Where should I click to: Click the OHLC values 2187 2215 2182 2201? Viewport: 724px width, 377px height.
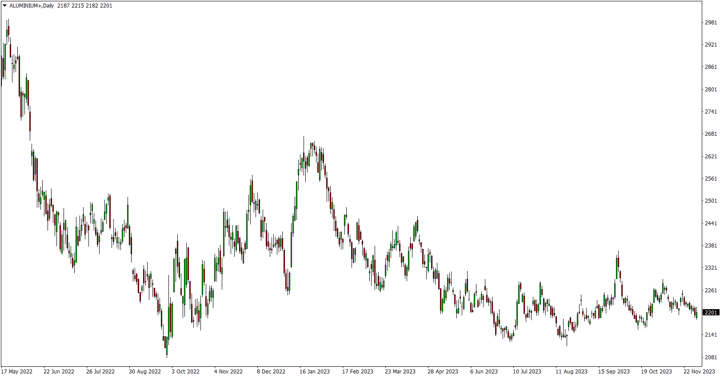[x=85, y=6]
